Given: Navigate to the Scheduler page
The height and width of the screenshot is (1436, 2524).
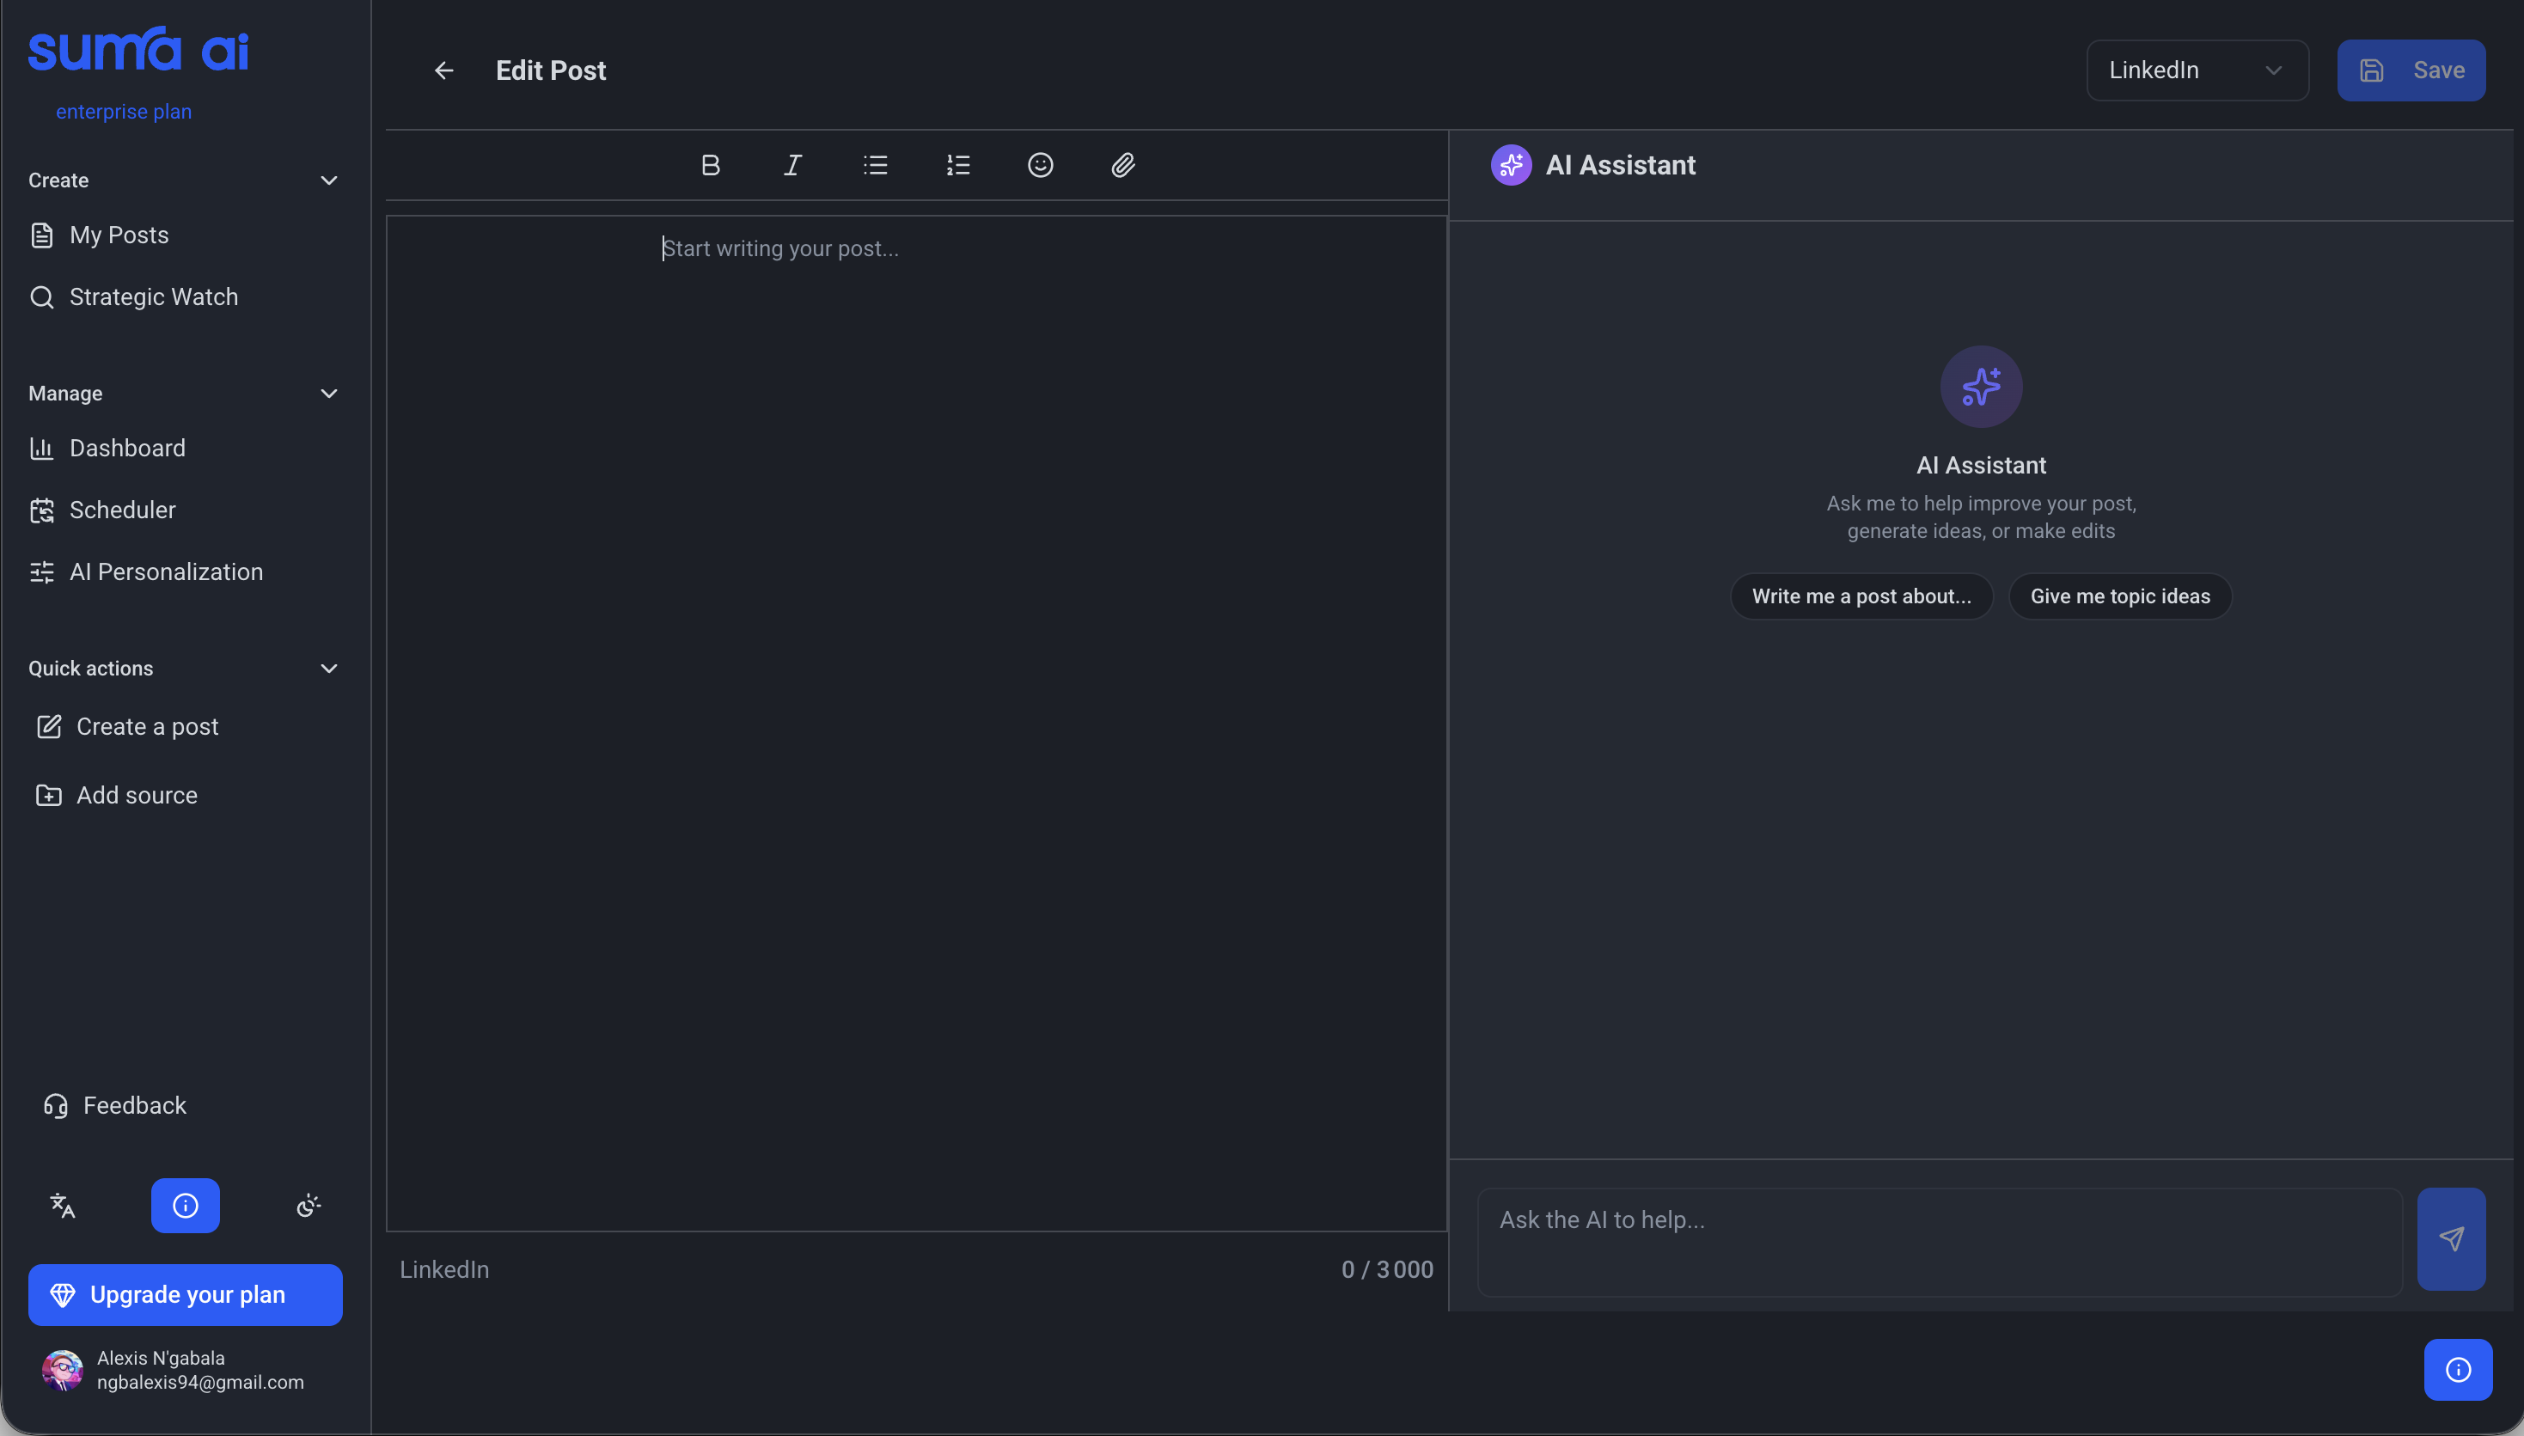Looking at the screenshot, I should (x=122, y=510).
